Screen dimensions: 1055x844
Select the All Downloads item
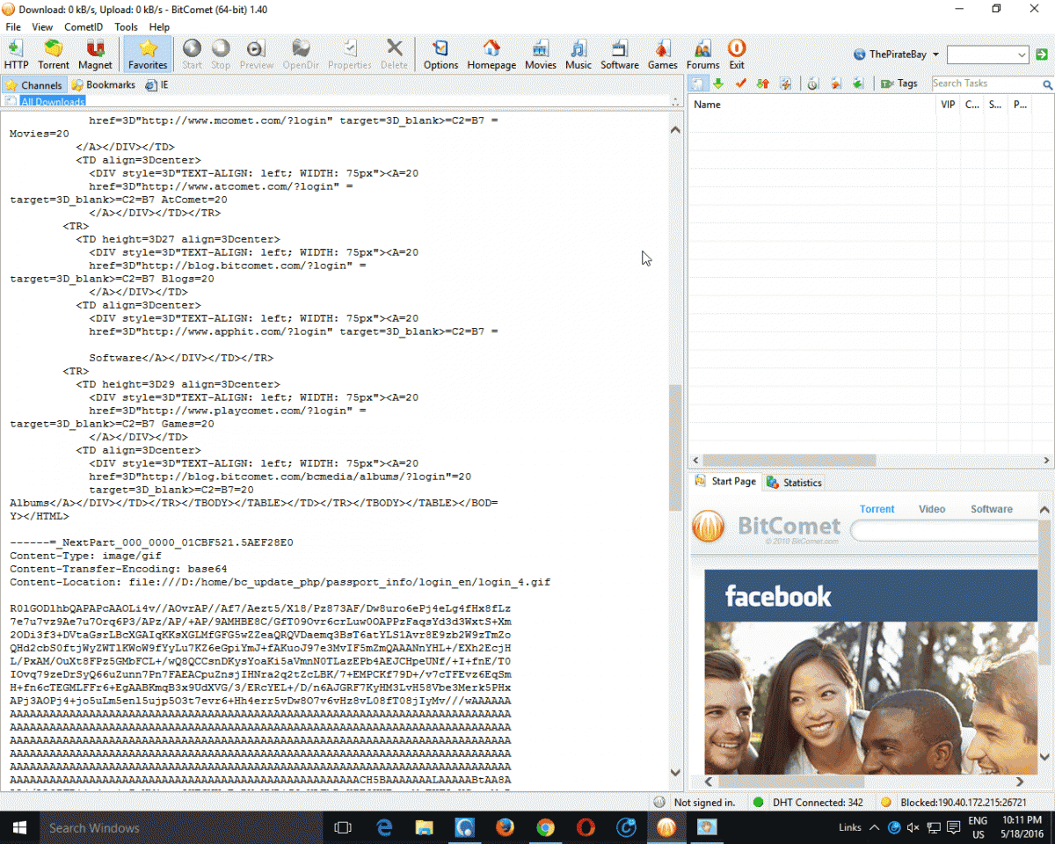(x=53, y=102)
